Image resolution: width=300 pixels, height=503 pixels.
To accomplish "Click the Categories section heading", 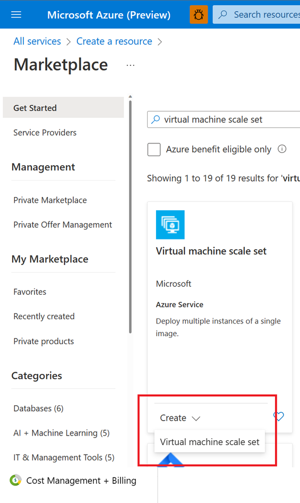I will 37,376.
